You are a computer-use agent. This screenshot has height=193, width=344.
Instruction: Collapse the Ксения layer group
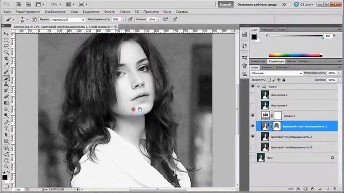[x=258, y=87]
